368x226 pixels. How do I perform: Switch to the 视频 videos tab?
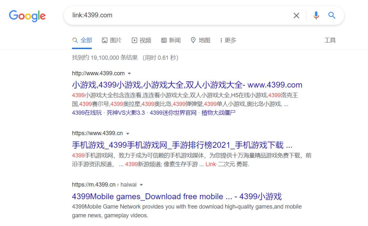141,40
